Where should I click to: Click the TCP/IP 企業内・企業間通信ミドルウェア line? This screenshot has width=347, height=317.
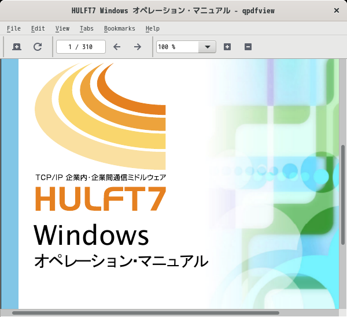(101, 177)
